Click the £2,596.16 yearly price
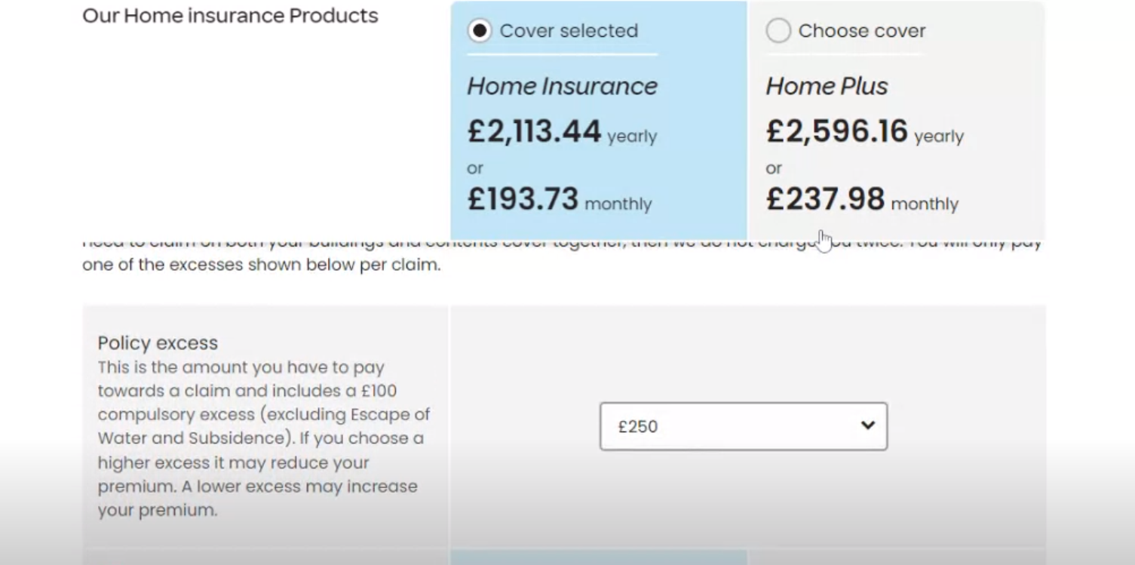The width and height of the screenshot is (1135, 565). point(837,131)
